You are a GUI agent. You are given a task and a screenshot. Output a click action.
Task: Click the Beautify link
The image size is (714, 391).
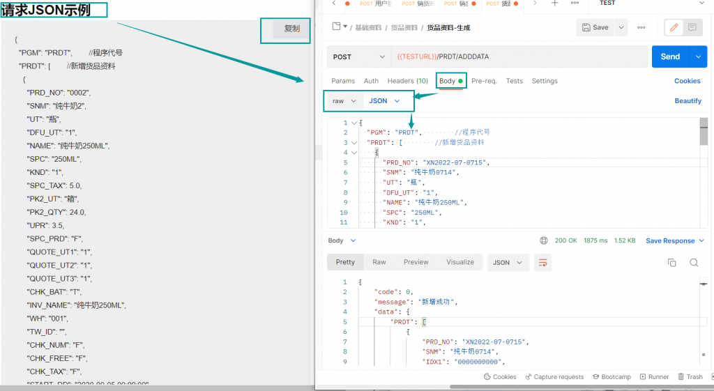[688, 101]
